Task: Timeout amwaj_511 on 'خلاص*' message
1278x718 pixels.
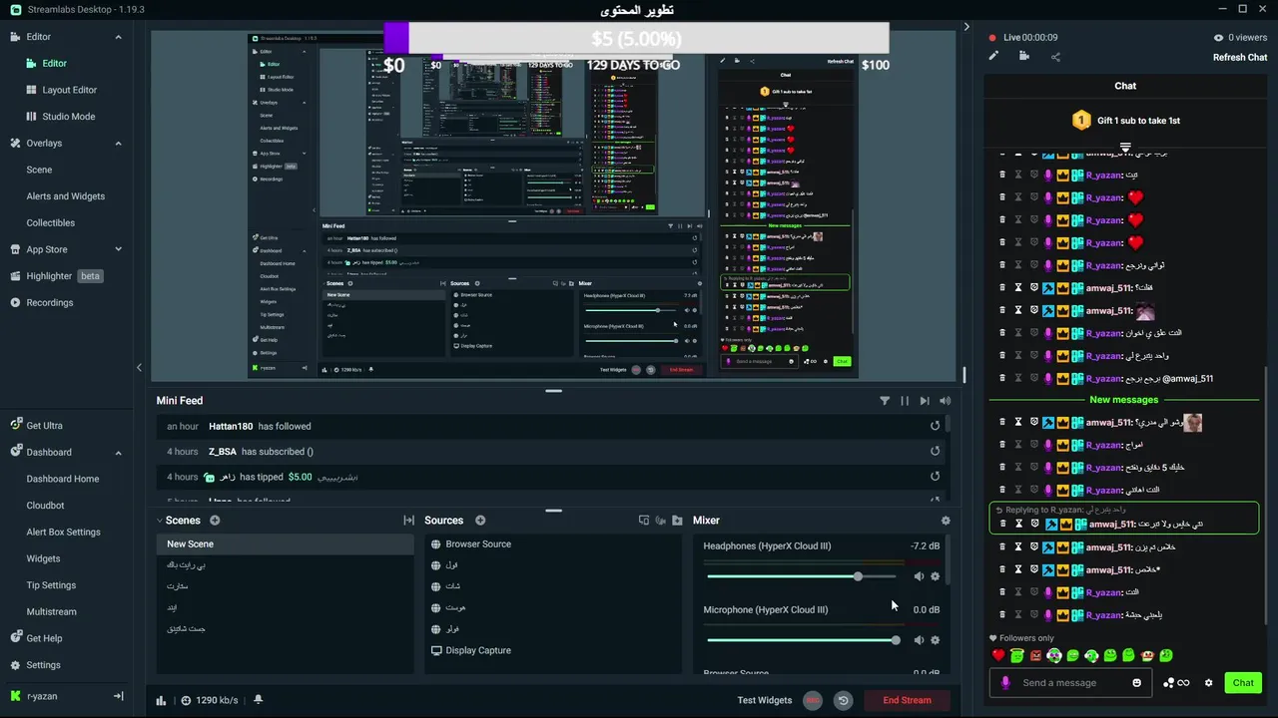Action: click(x=1018, y=569)
